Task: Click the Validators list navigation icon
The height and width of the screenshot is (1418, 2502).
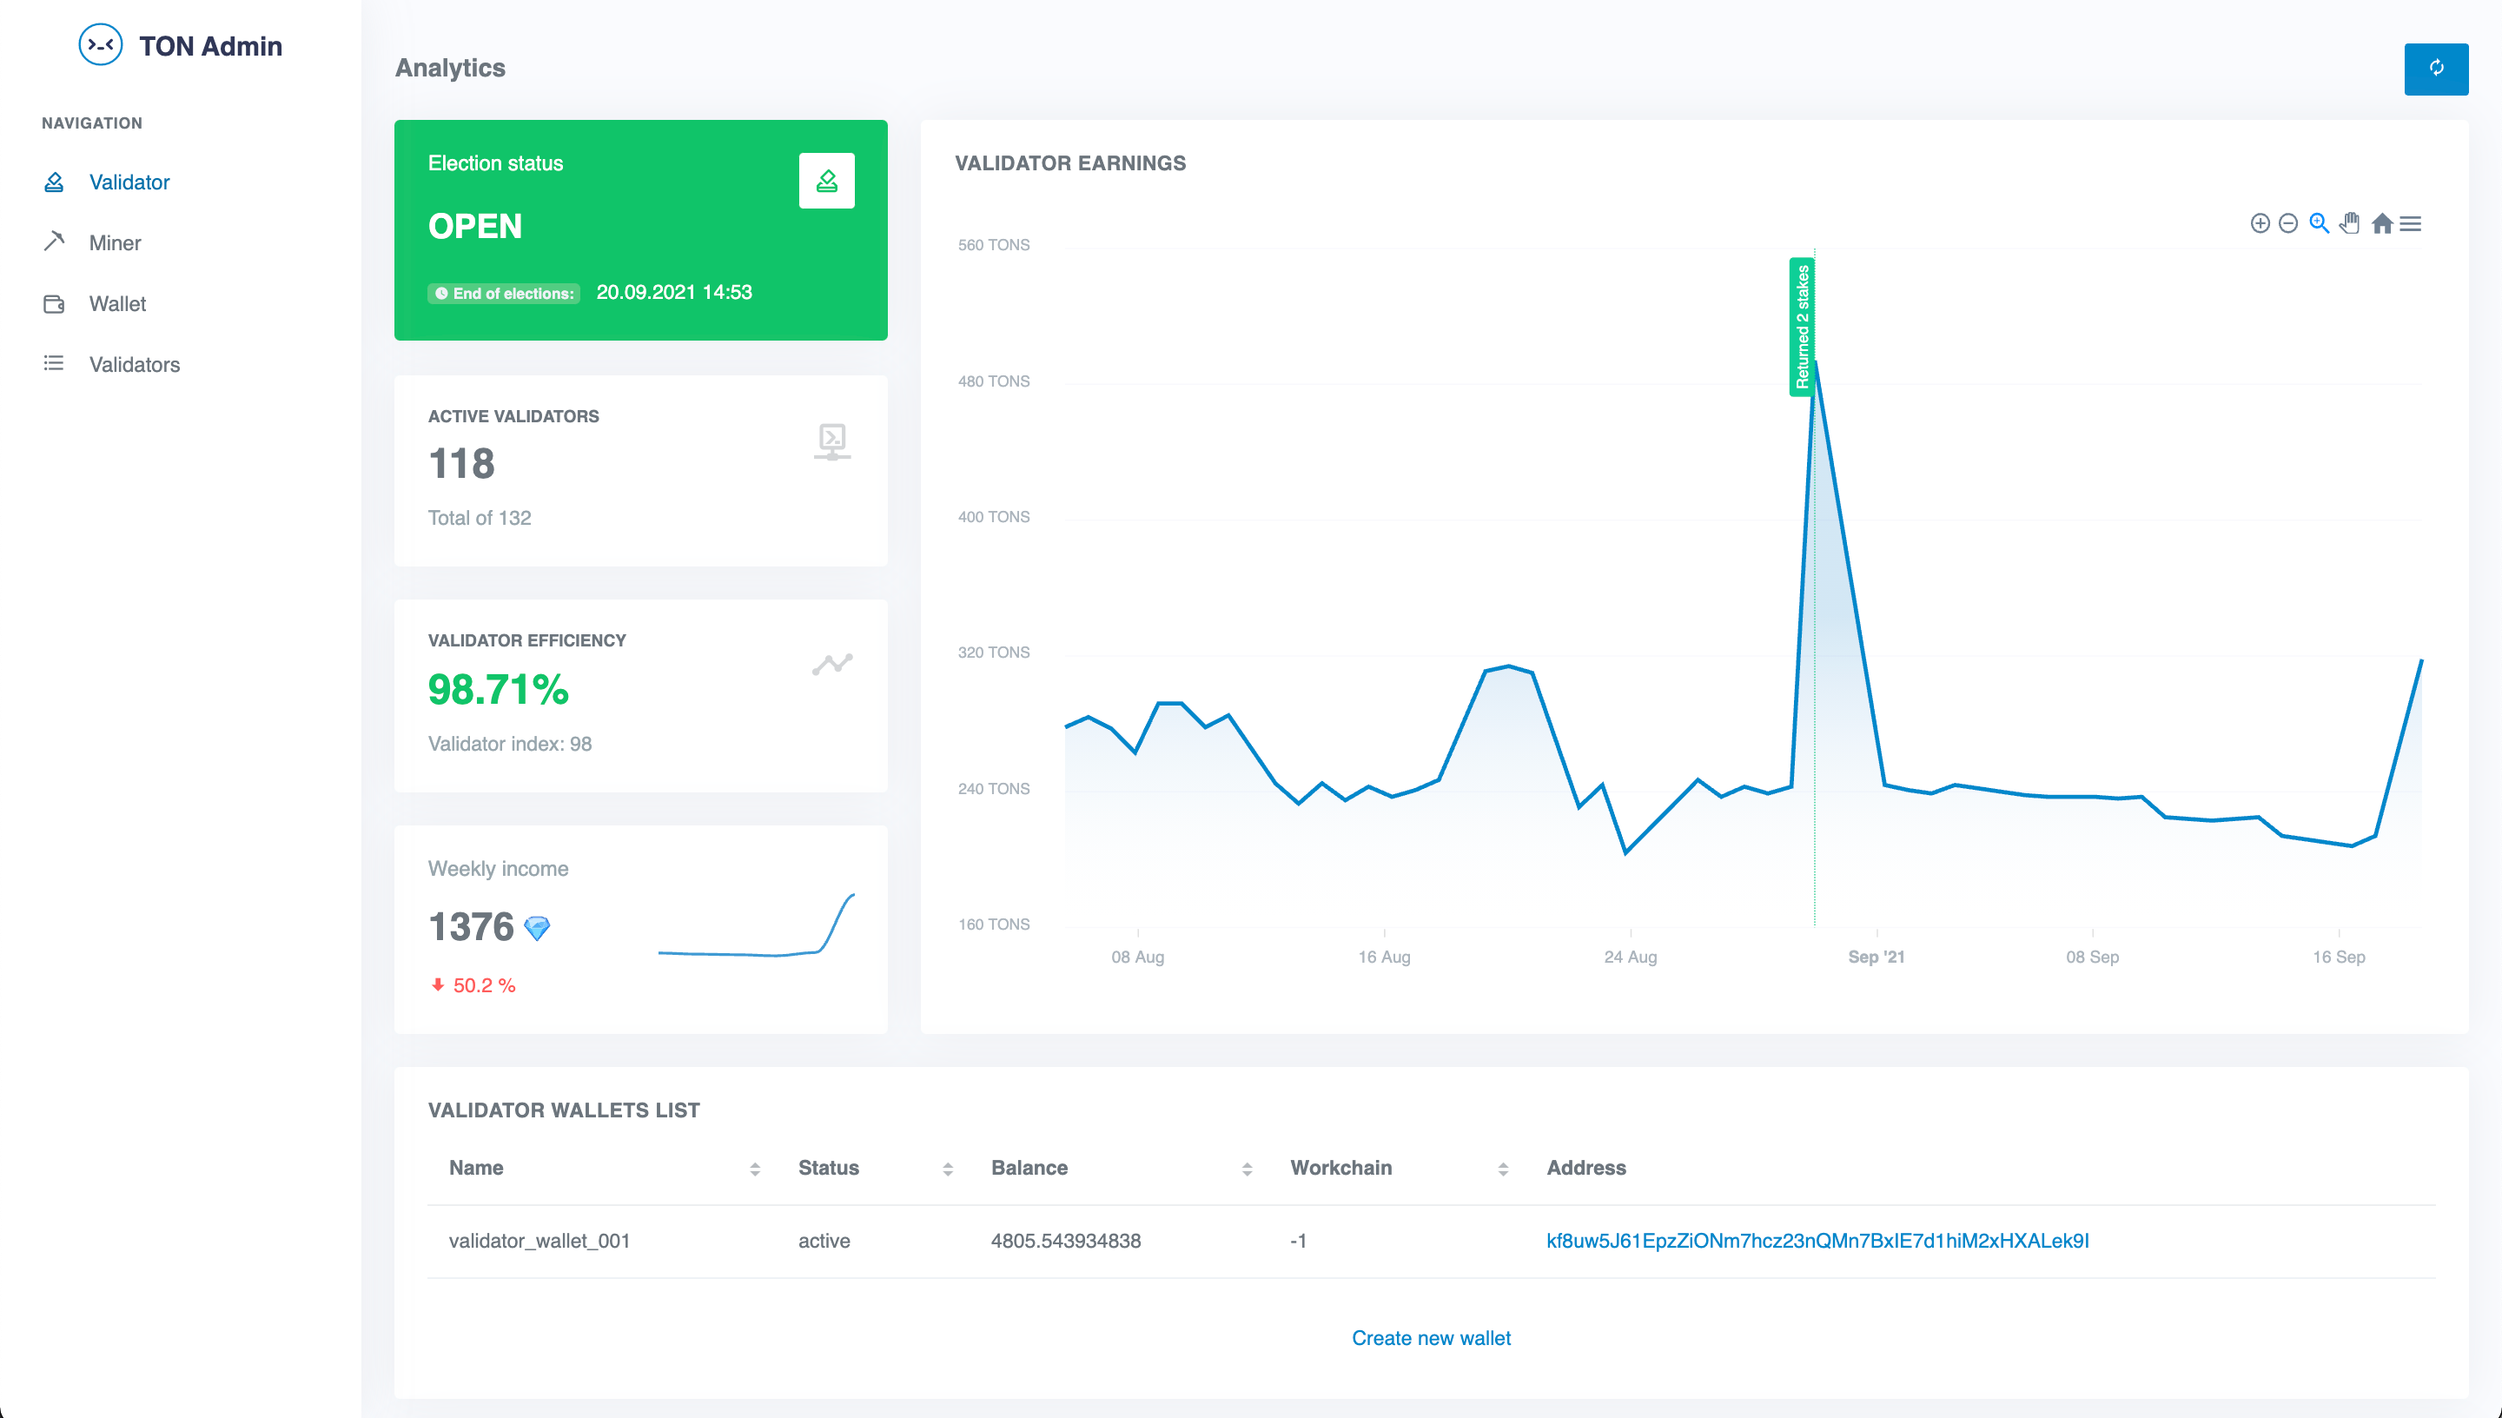Action: click(53, 362)
